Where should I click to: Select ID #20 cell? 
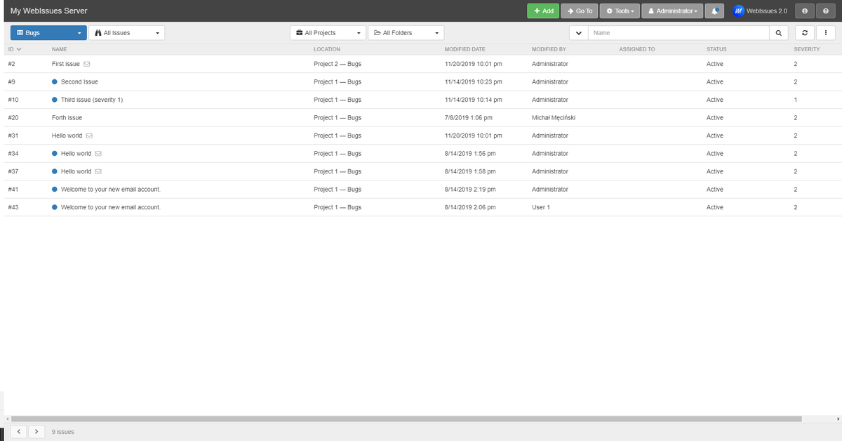(x=12, y=117)
